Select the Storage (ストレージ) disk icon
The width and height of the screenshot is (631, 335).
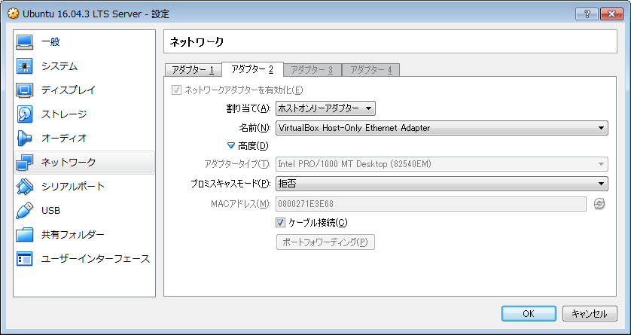25,114
